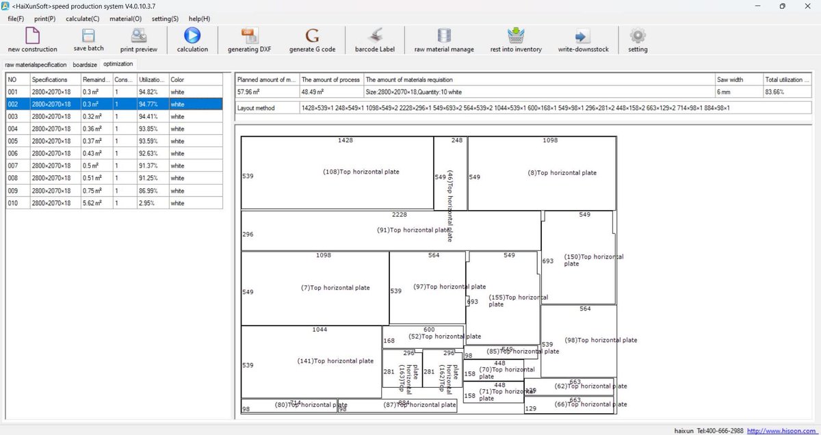The image size is (821, 435).
Task: Select board row 003
Action: pos(114,116)
